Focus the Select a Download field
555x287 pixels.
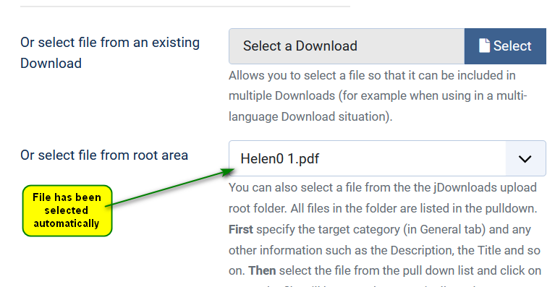coord(347,46)
